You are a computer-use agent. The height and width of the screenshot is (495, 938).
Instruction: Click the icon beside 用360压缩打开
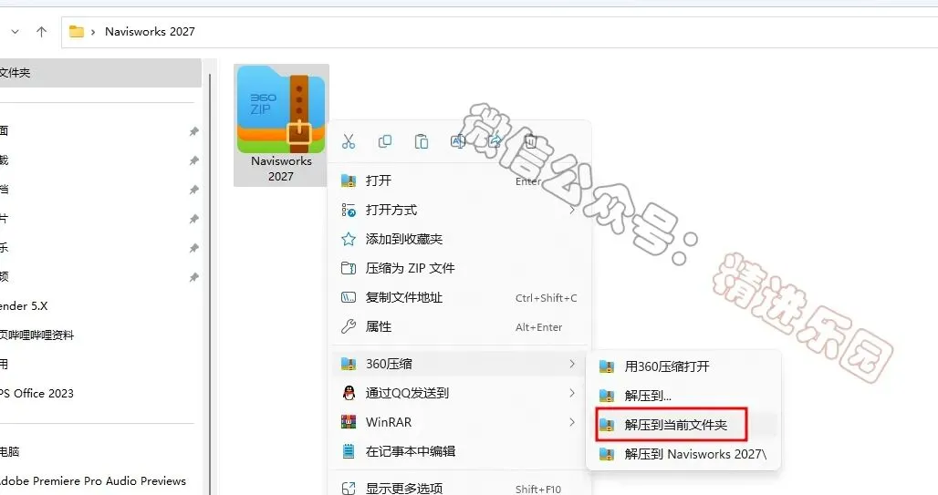pos(607,366)
